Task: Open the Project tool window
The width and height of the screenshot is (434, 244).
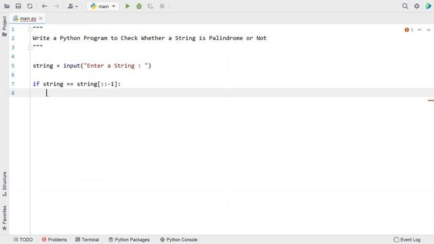Action: point(5,26)
